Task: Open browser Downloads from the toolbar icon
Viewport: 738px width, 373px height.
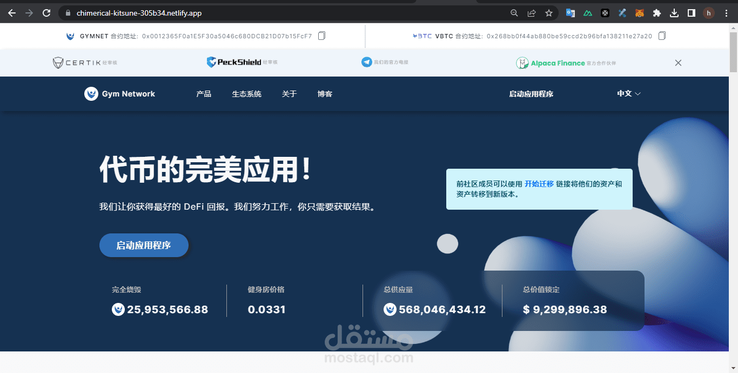Action: [x=674, y=12]
